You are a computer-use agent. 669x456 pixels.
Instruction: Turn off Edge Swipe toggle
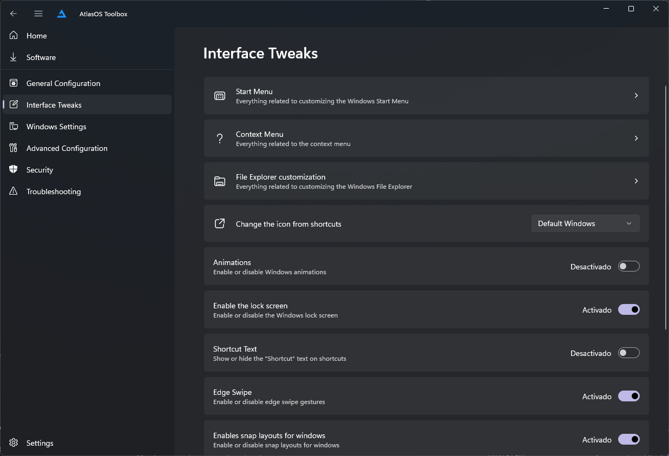628,396
